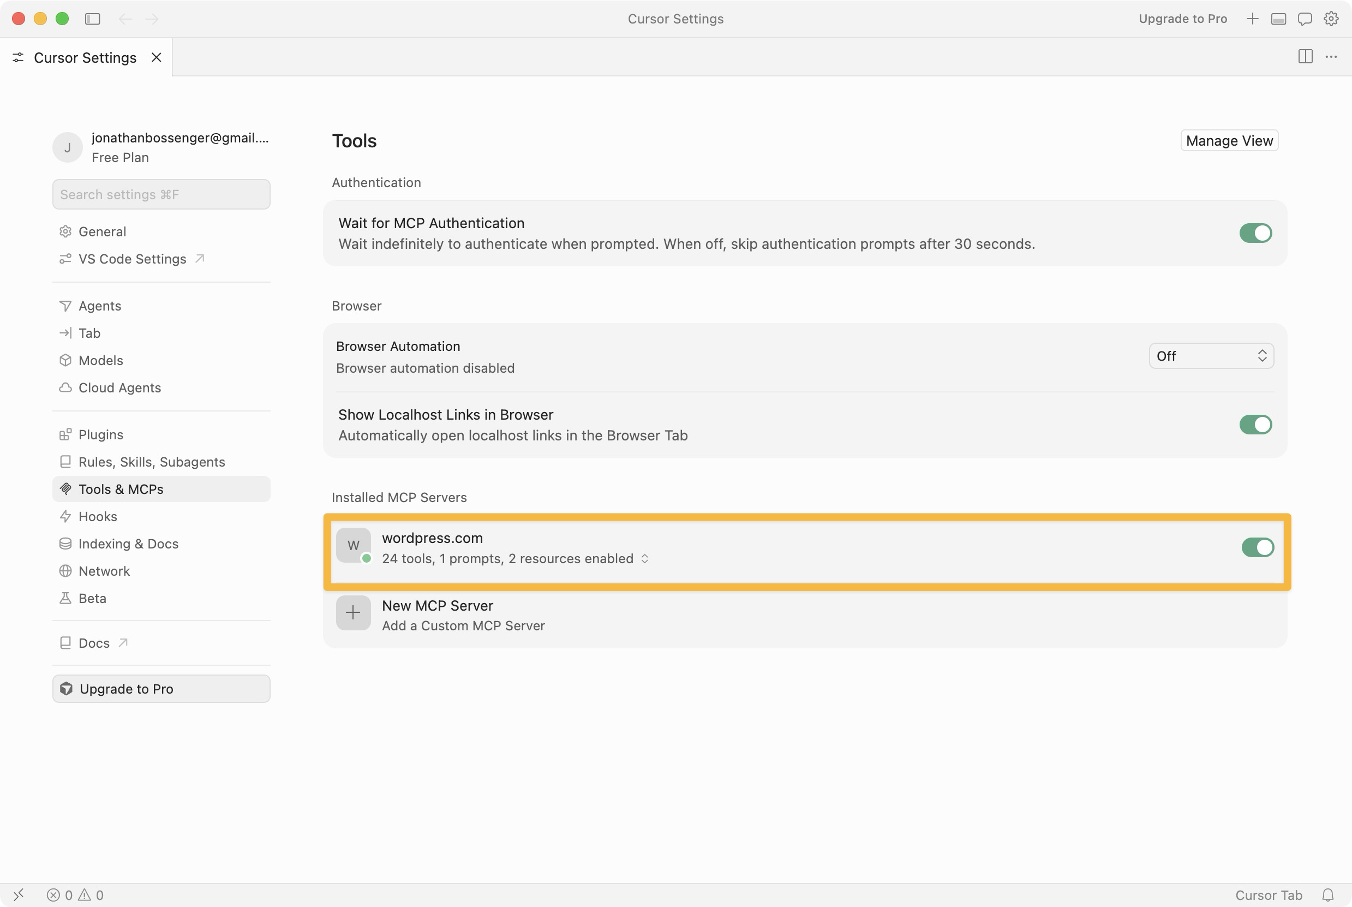Open the Browser Automation Off dropdown
Viewport: 1352px width, 907px height.
pos(1211,356)
